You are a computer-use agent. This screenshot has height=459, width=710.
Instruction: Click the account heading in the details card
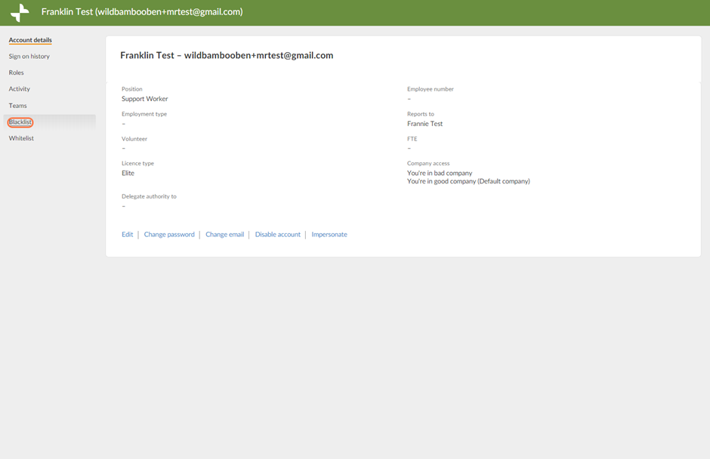click(227, 55)
